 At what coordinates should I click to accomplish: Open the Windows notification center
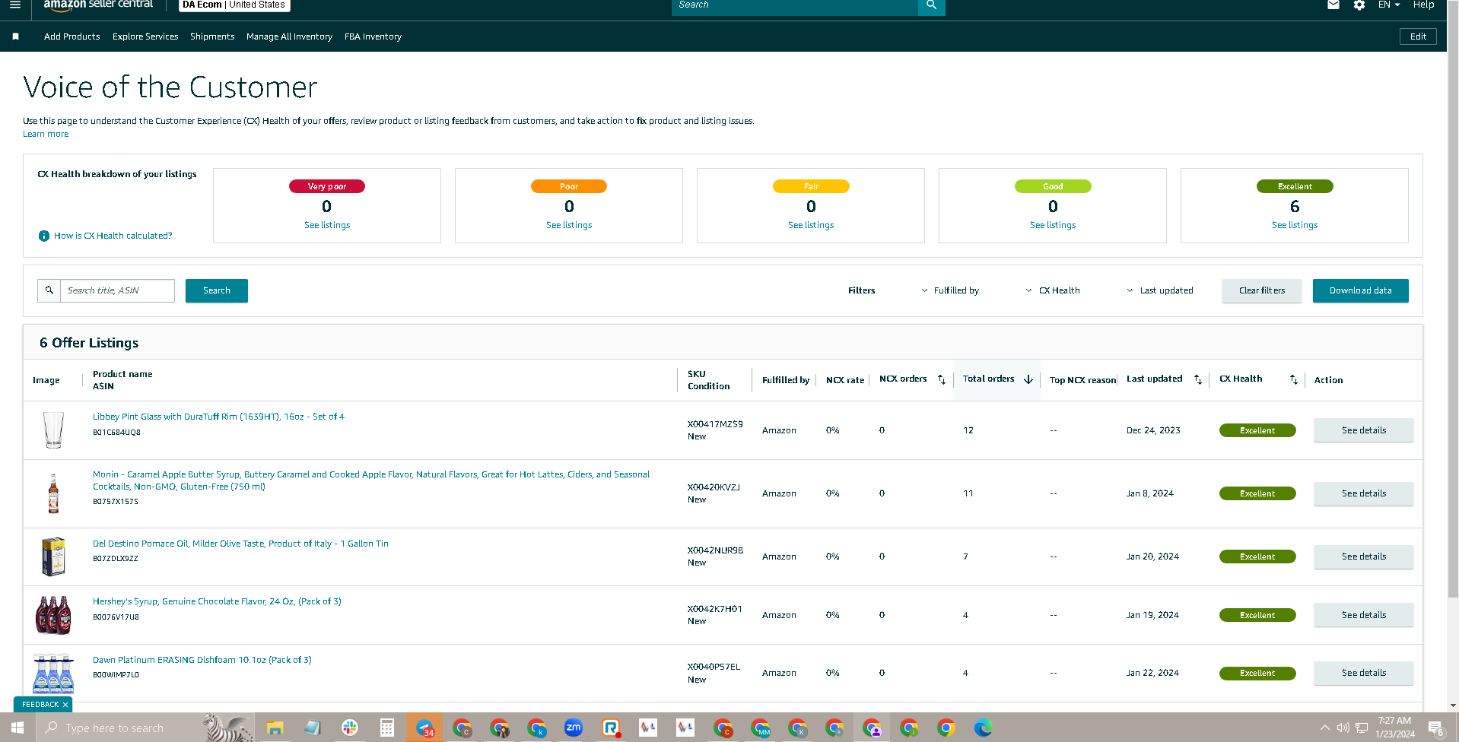pyautogui.click(x=1435, y=728)
